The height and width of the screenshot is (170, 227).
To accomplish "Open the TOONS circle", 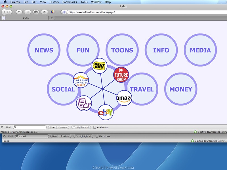I will [x=122, y=50].
